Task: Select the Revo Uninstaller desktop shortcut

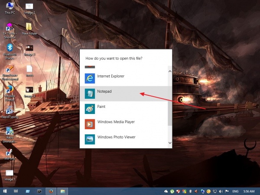Action: (9, 132)
